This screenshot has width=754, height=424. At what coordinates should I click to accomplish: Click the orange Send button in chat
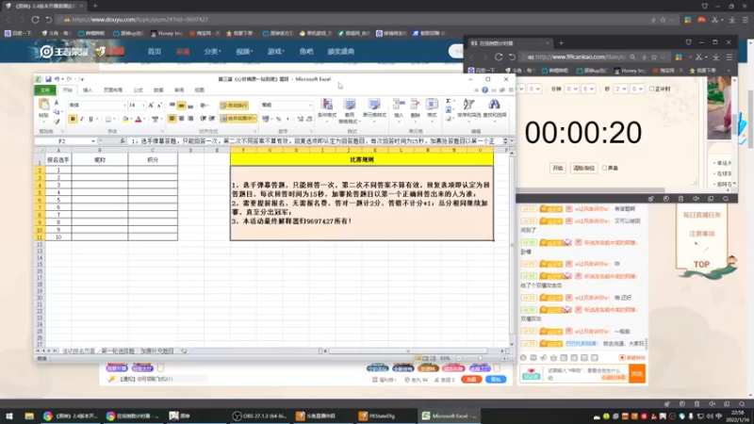pos(637,373)
